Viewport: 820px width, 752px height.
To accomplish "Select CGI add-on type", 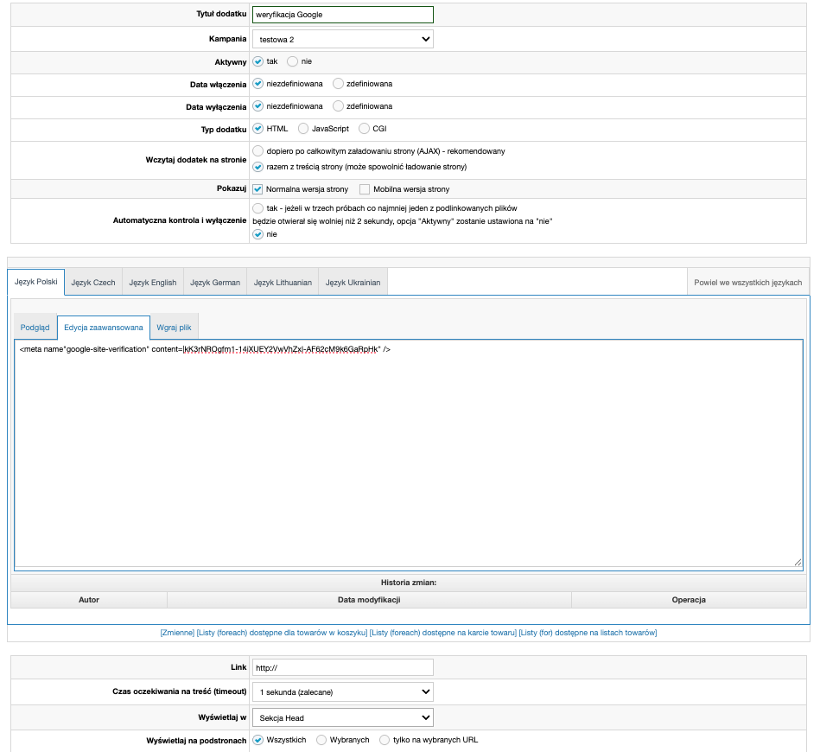I will tap(364, 129).
